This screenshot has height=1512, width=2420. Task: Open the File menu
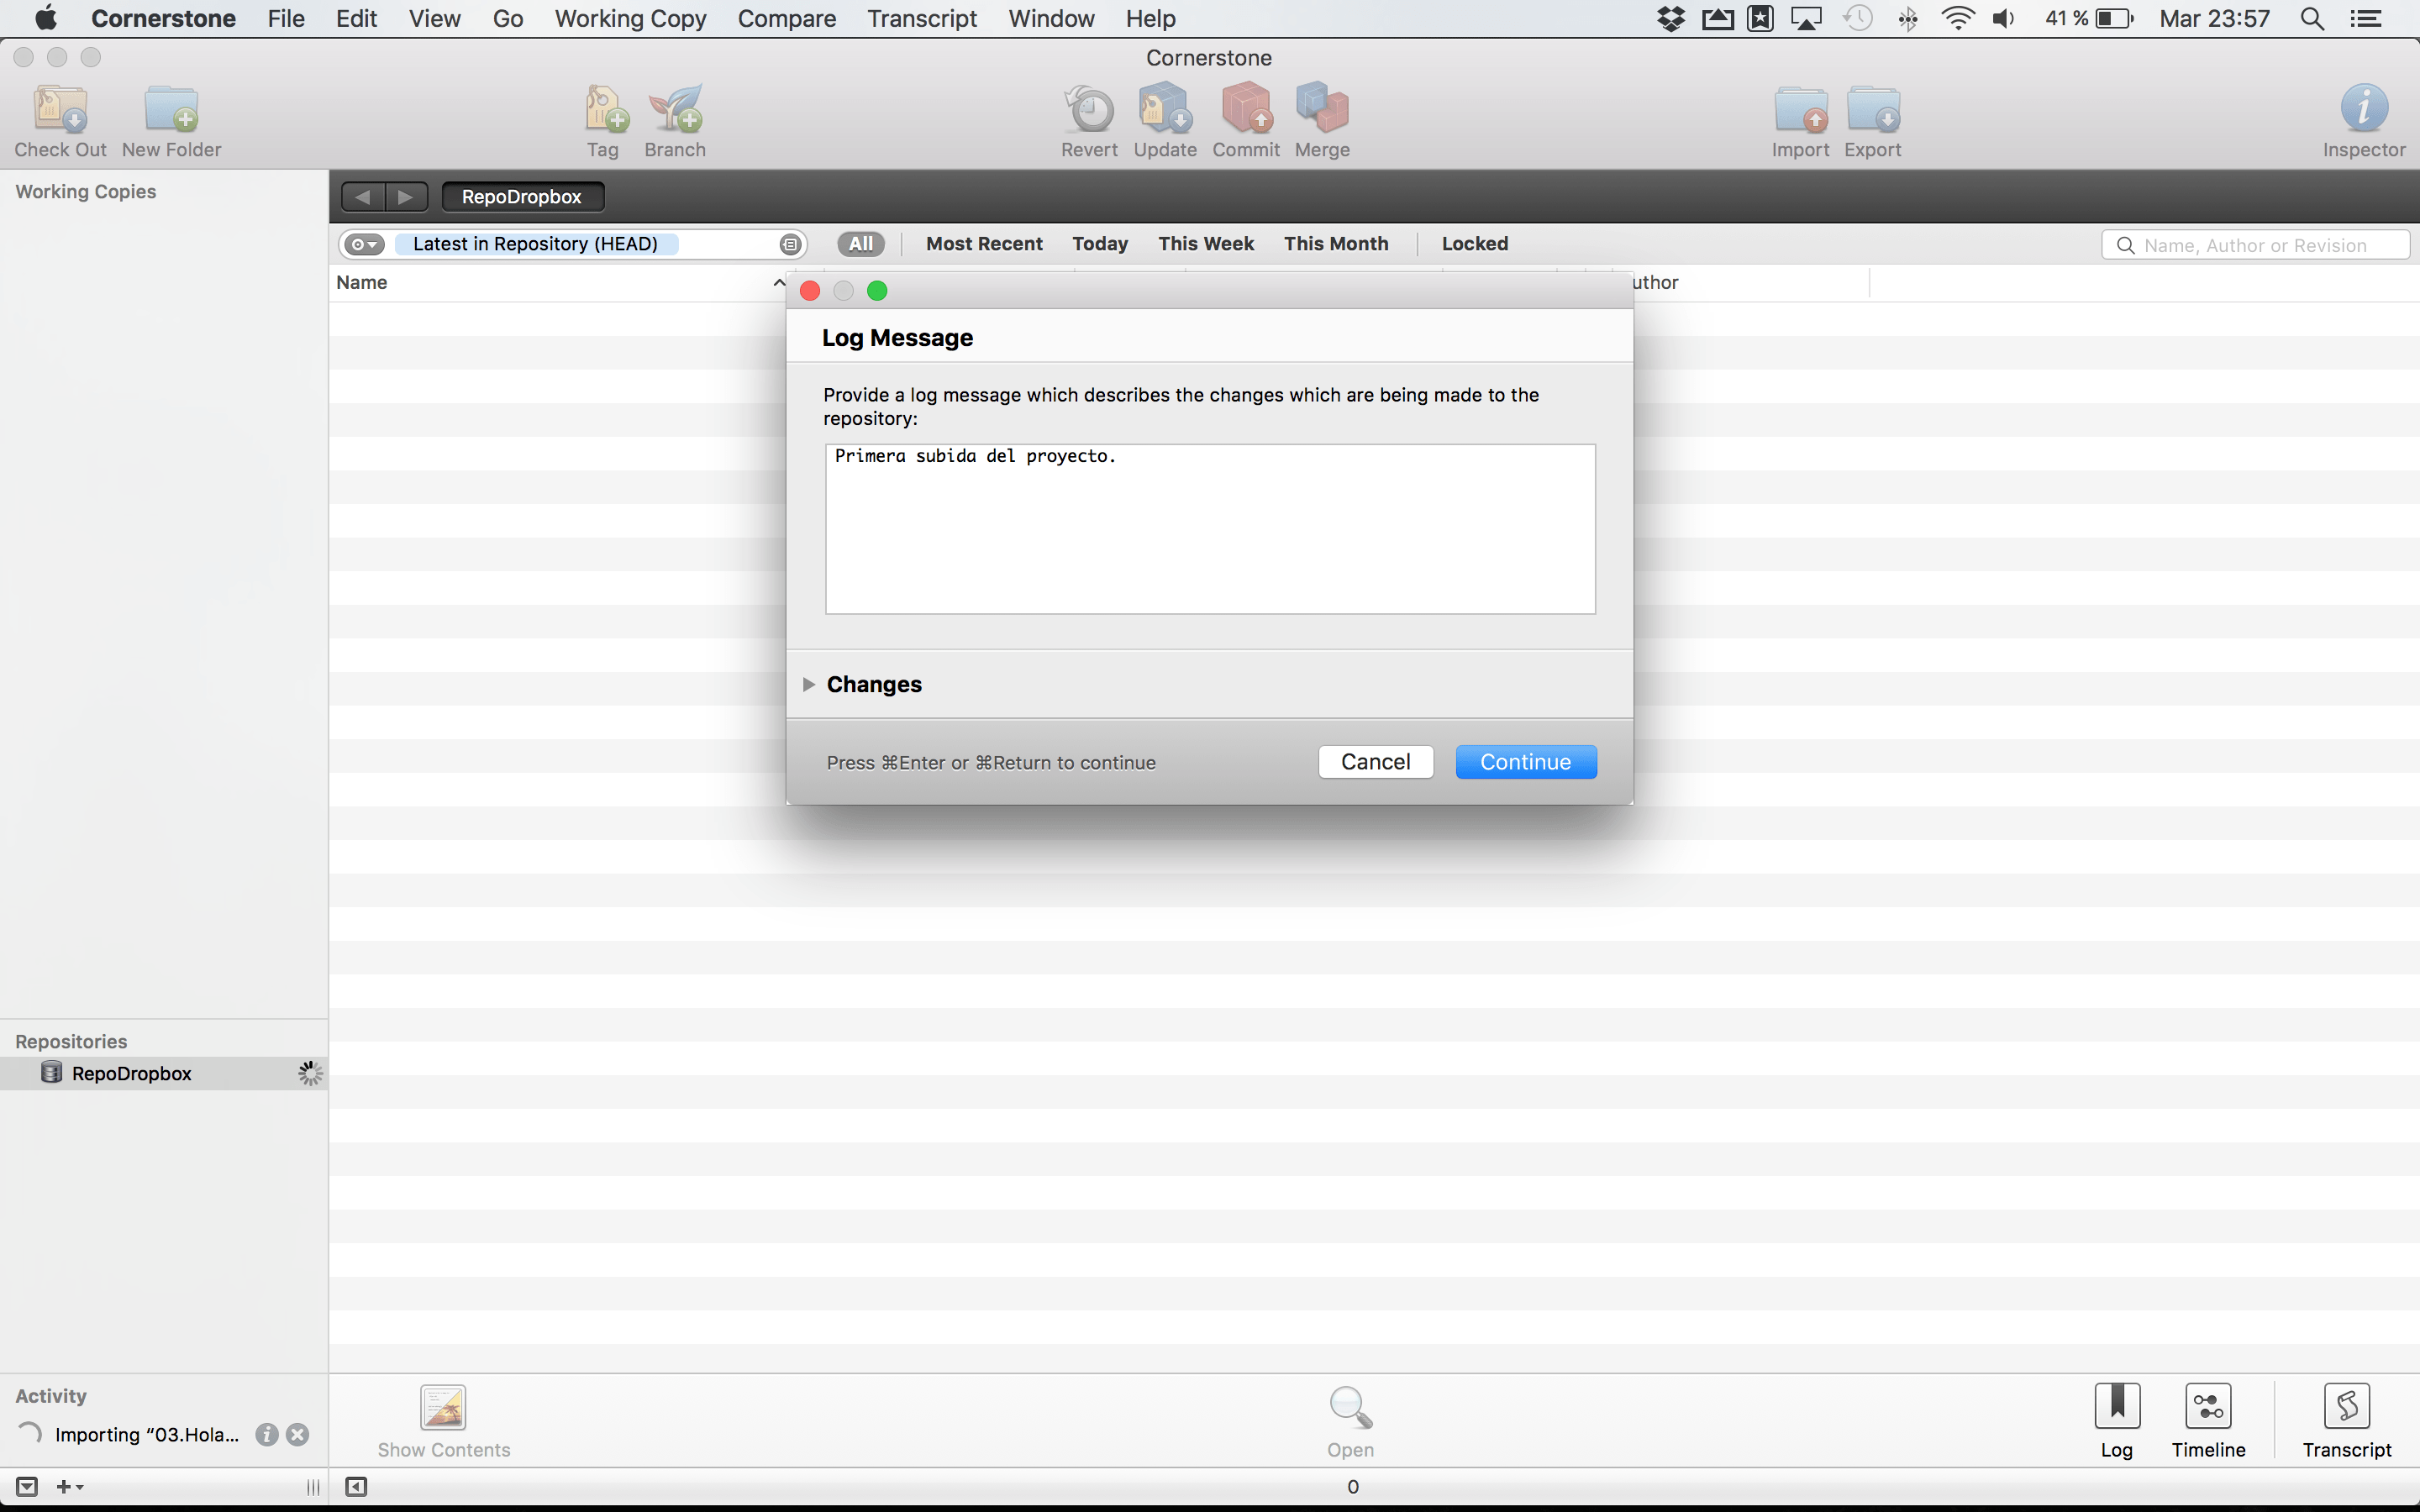[x=286, y=19]
